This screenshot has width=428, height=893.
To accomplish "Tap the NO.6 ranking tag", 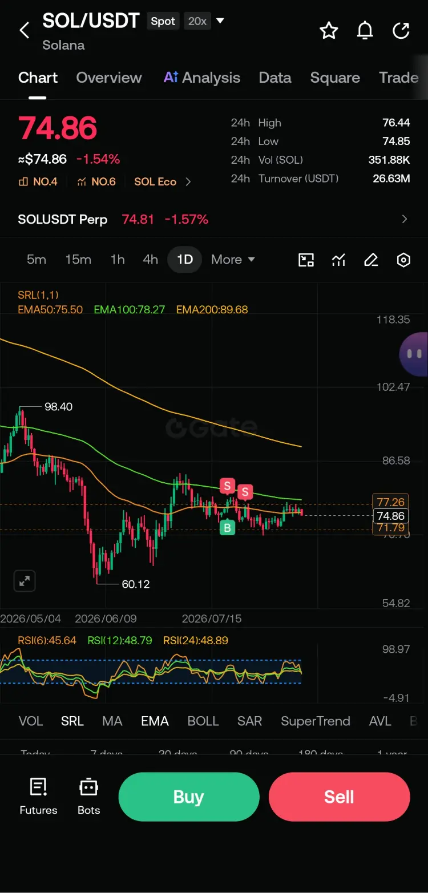I will [96, 182].
